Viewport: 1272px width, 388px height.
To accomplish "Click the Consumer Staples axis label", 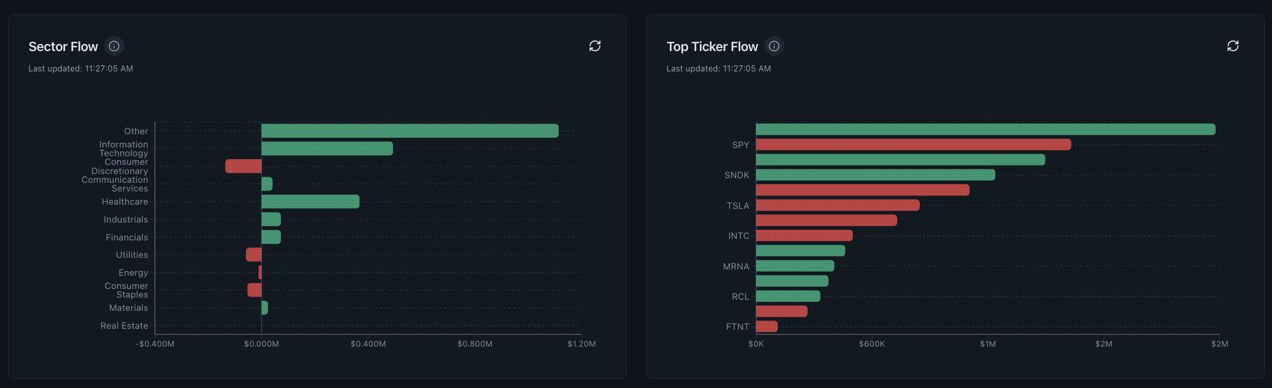I will click(126, 290).
